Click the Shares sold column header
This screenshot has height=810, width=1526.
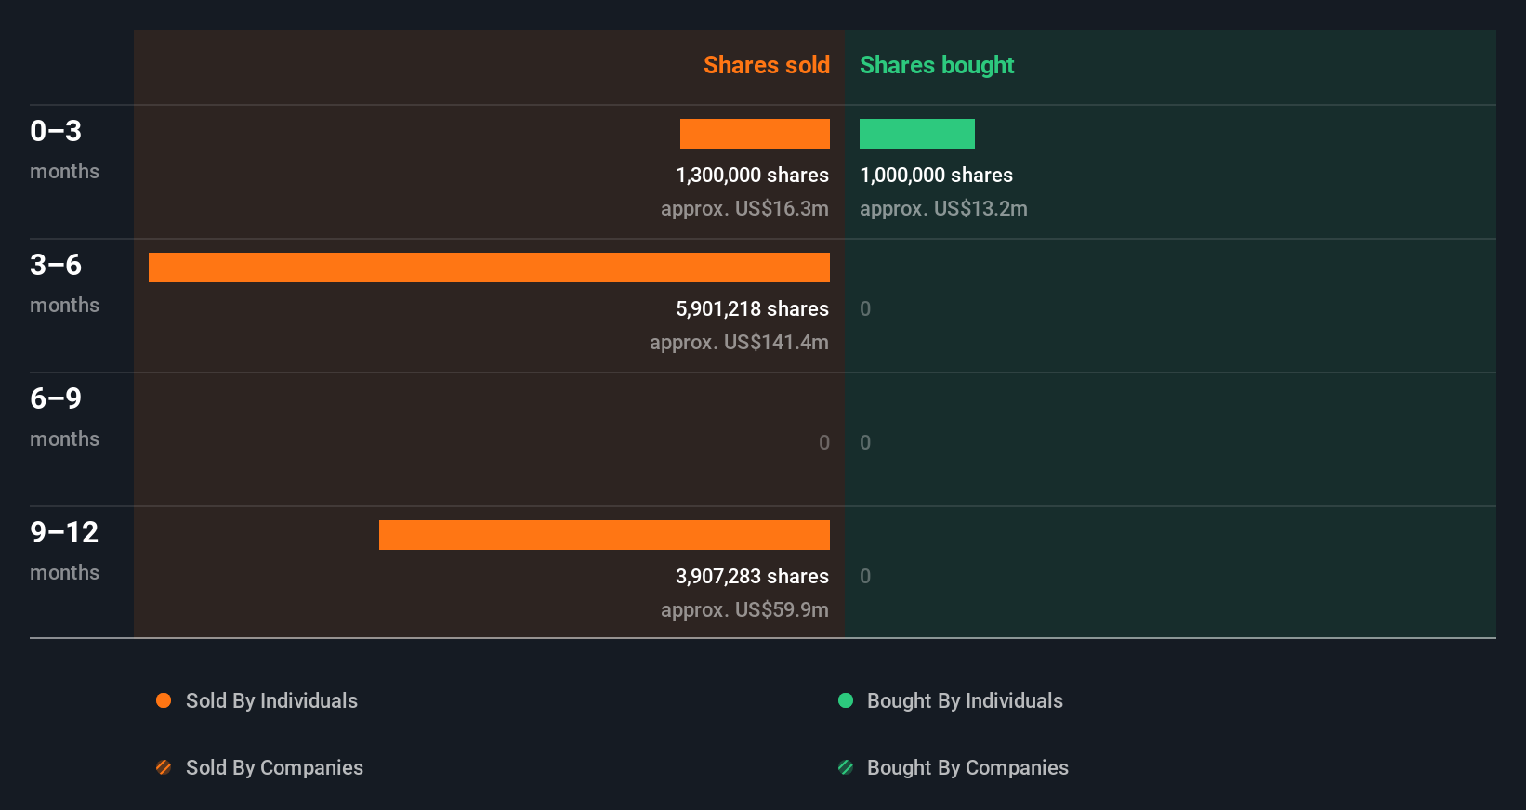(x=766, y=65)
